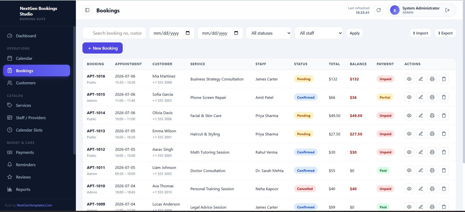
Task: Print booking APT-1015
Action: point(432,97)
